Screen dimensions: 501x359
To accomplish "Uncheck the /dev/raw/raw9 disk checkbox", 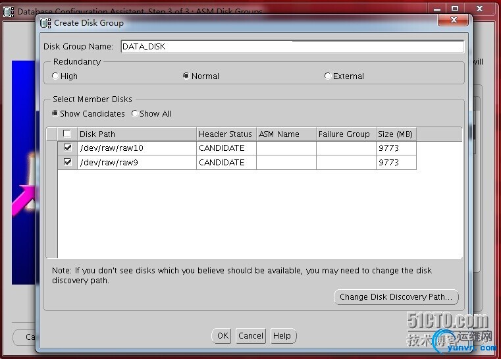I will point(67,162).
